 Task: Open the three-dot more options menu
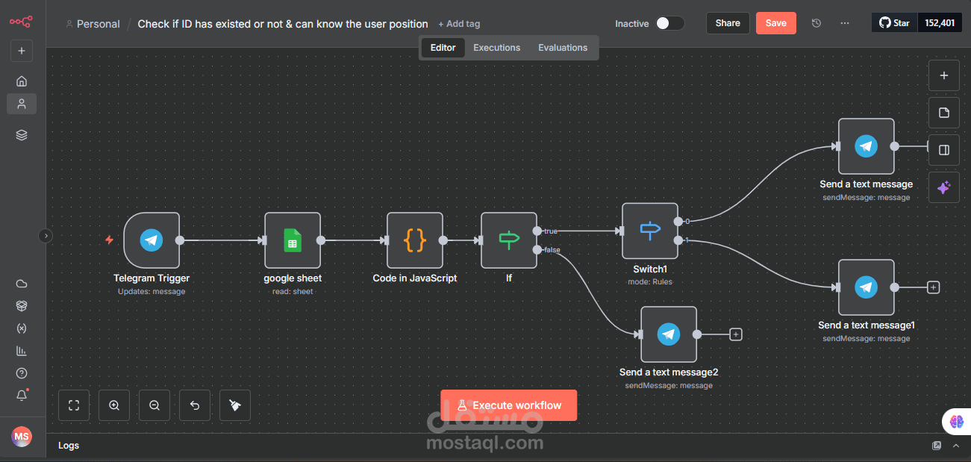[x=845, y=23]
